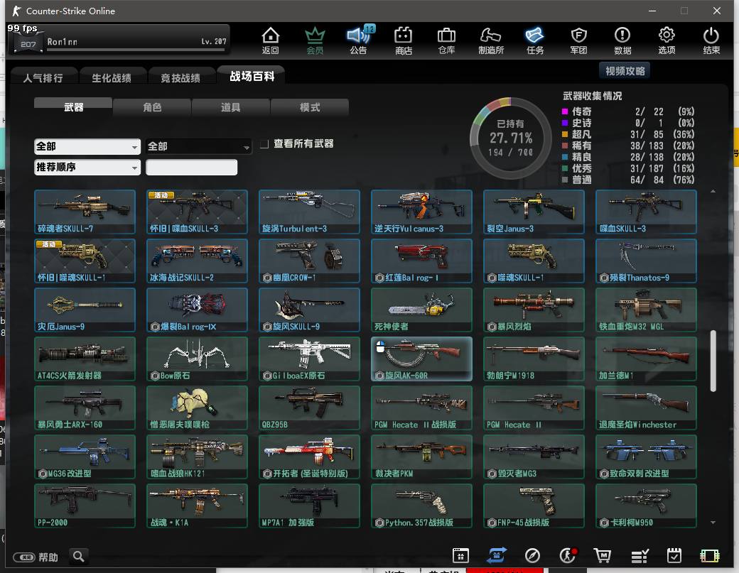Toggle the 帮助 help switch
The height and width of the screenshot is (573, 739).
[x=24, y=557]
